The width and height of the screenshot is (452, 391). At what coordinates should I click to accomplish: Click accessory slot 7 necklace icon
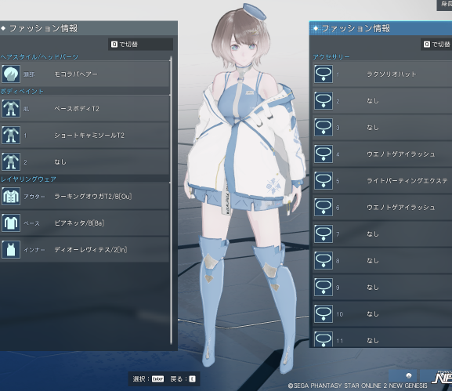(324, 234)
